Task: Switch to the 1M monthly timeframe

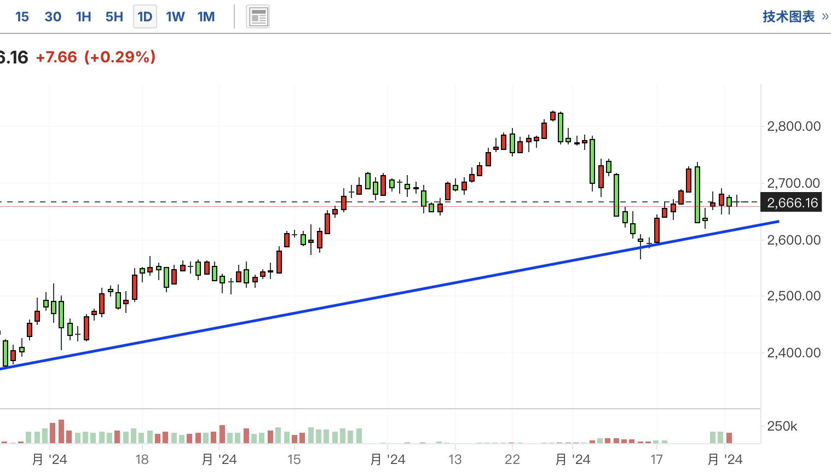Action: 206,17
